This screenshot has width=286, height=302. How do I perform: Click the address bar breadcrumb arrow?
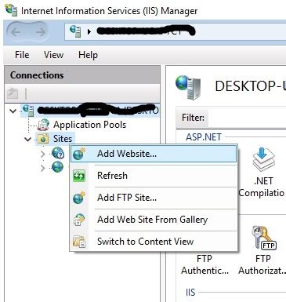(x=89, y=32)
